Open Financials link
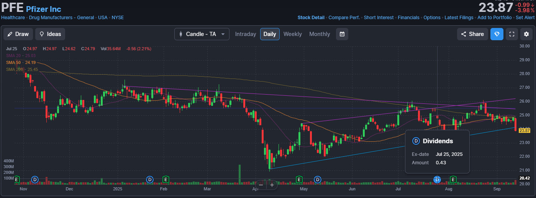Viewport: 536px width, 198px height. pos(408,18)
